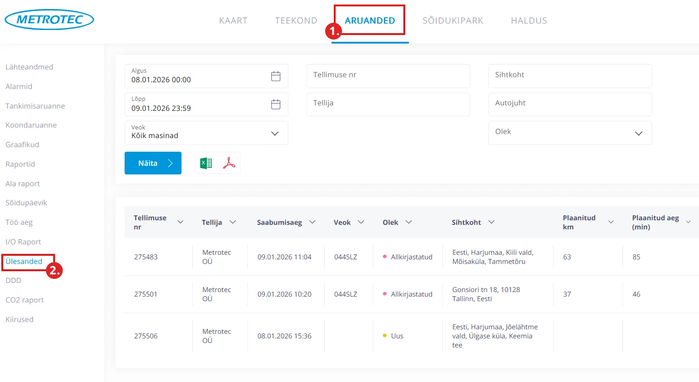Switch to the Kaart tab
This screenshot has width=699, height=382.
click(233, 20)
